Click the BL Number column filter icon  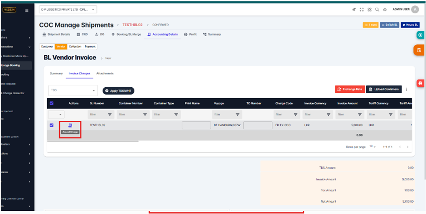click(110, 115)
